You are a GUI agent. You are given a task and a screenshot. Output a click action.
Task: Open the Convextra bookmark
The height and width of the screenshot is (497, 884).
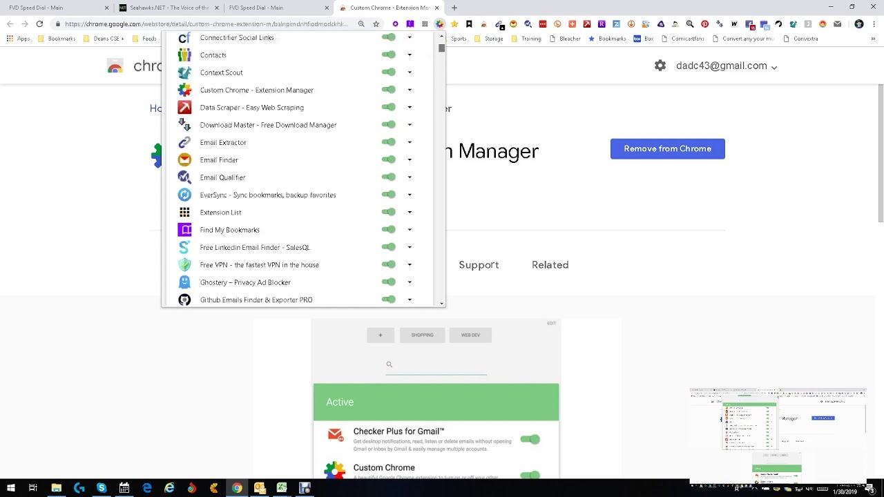[x=800, y=39]
